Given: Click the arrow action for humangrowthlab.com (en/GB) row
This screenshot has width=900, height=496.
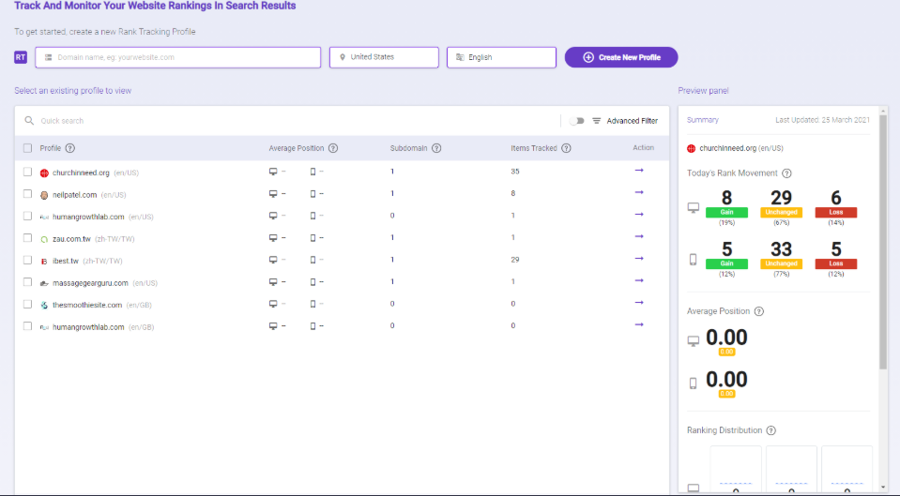Looking at the screenshot, I should [x=639, y=324].
